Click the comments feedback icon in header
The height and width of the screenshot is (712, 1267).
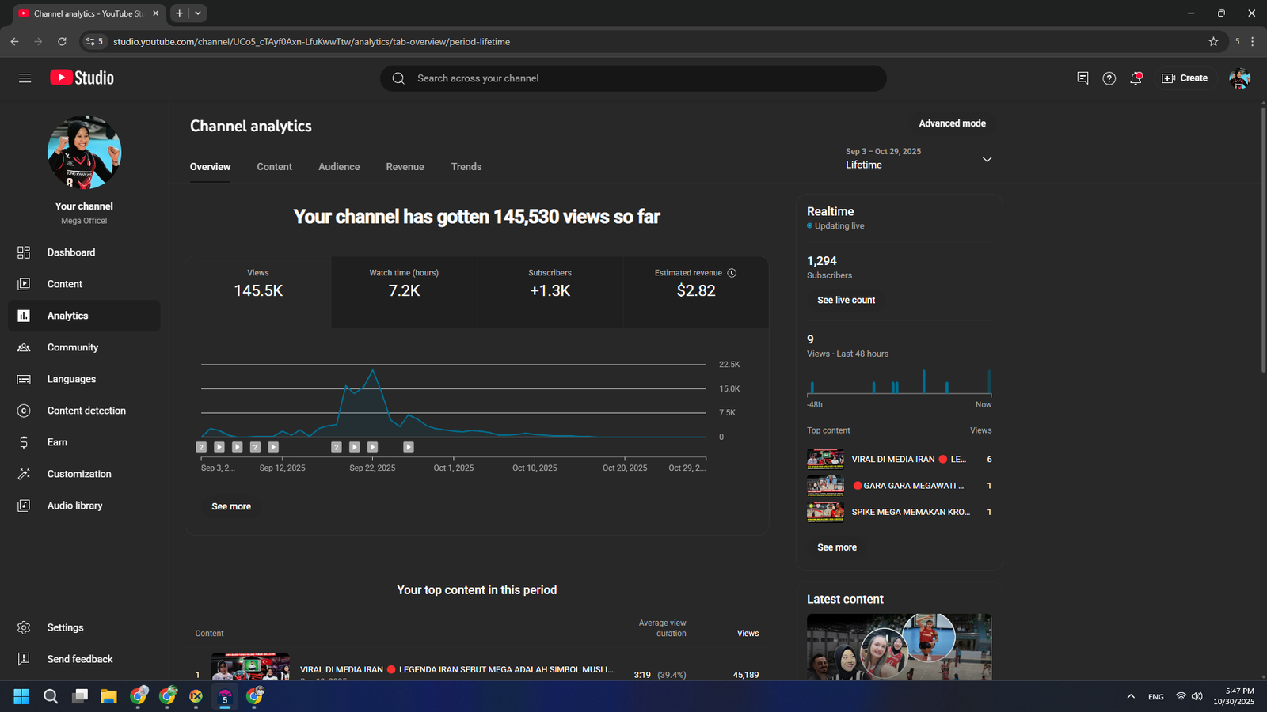1082,78
